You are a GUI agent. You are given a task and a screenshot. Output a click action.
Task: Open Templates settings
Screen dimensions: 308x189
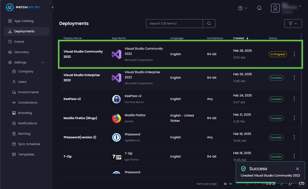coord(26,154)
